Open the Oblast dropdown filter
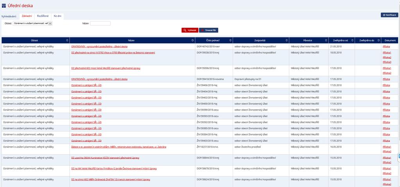The width and height of the screenshot is (400, 187). coord(32,23)
